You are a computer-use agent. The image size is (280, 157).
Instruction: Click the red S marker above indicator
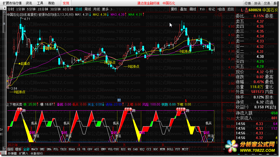click(186, 101)
